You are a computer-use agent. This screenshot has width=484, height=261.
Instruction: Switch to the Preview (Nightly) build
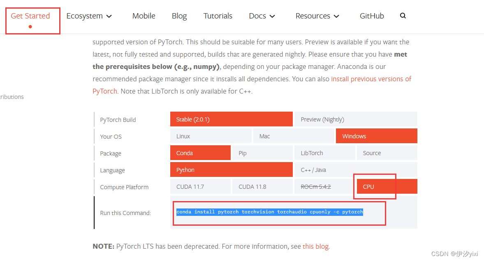click(356, 119)
